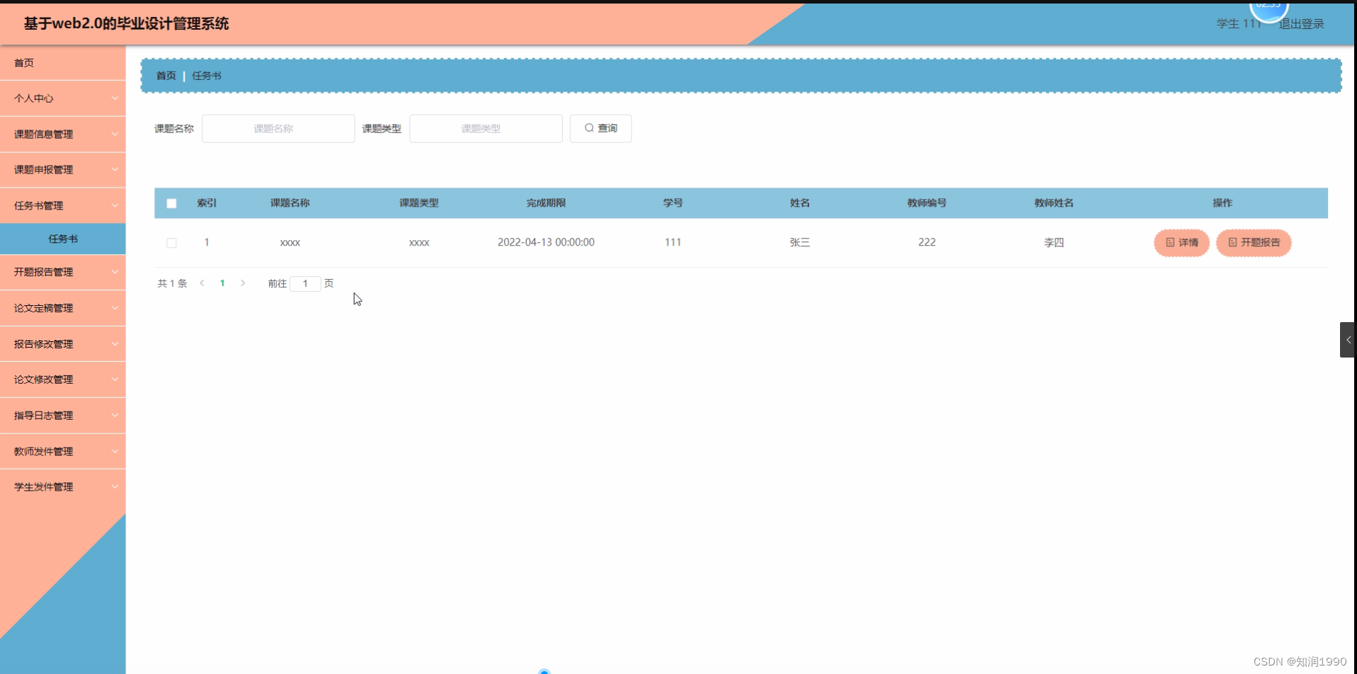Select the 教师发件管理 menu item
1357x674 pixels.
pyautogui.click(x=63, y=451)
